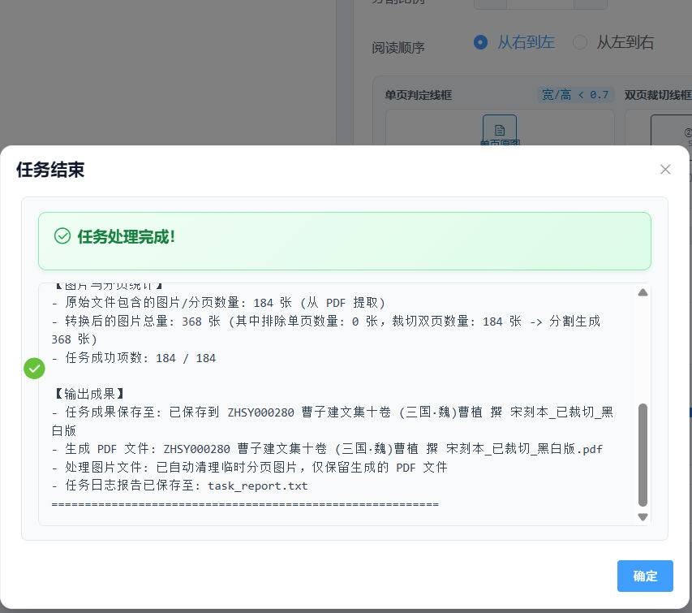Confirm the dialog with the 确定 button
The image size is (692, 613).
(645, 576)
